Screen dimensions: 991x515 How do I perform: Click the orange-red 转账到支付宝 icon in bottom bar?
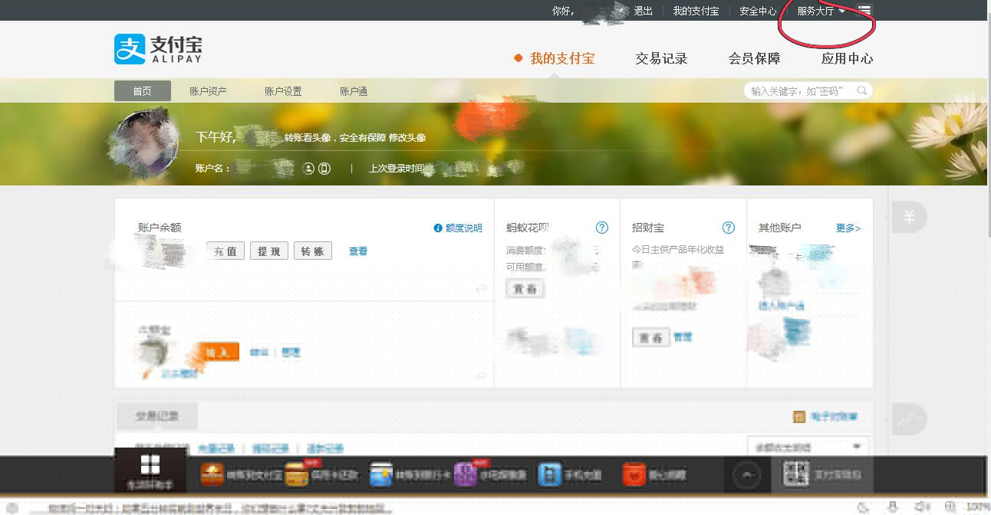click(x=212, y=474)
